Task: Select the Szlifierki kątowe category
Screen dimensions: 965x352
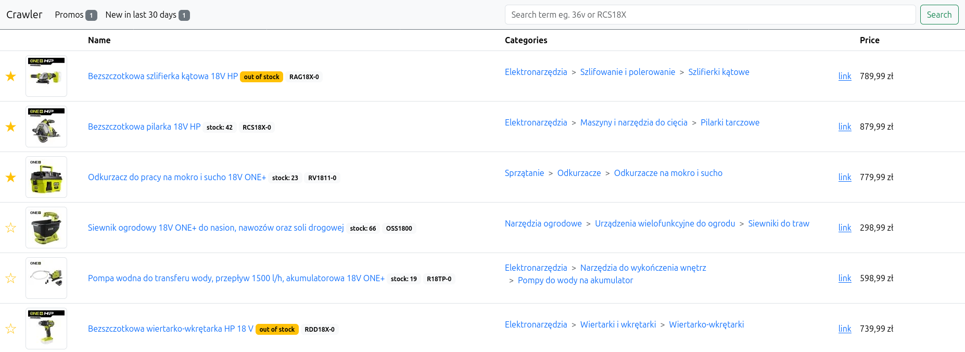Action: point(718,72)
